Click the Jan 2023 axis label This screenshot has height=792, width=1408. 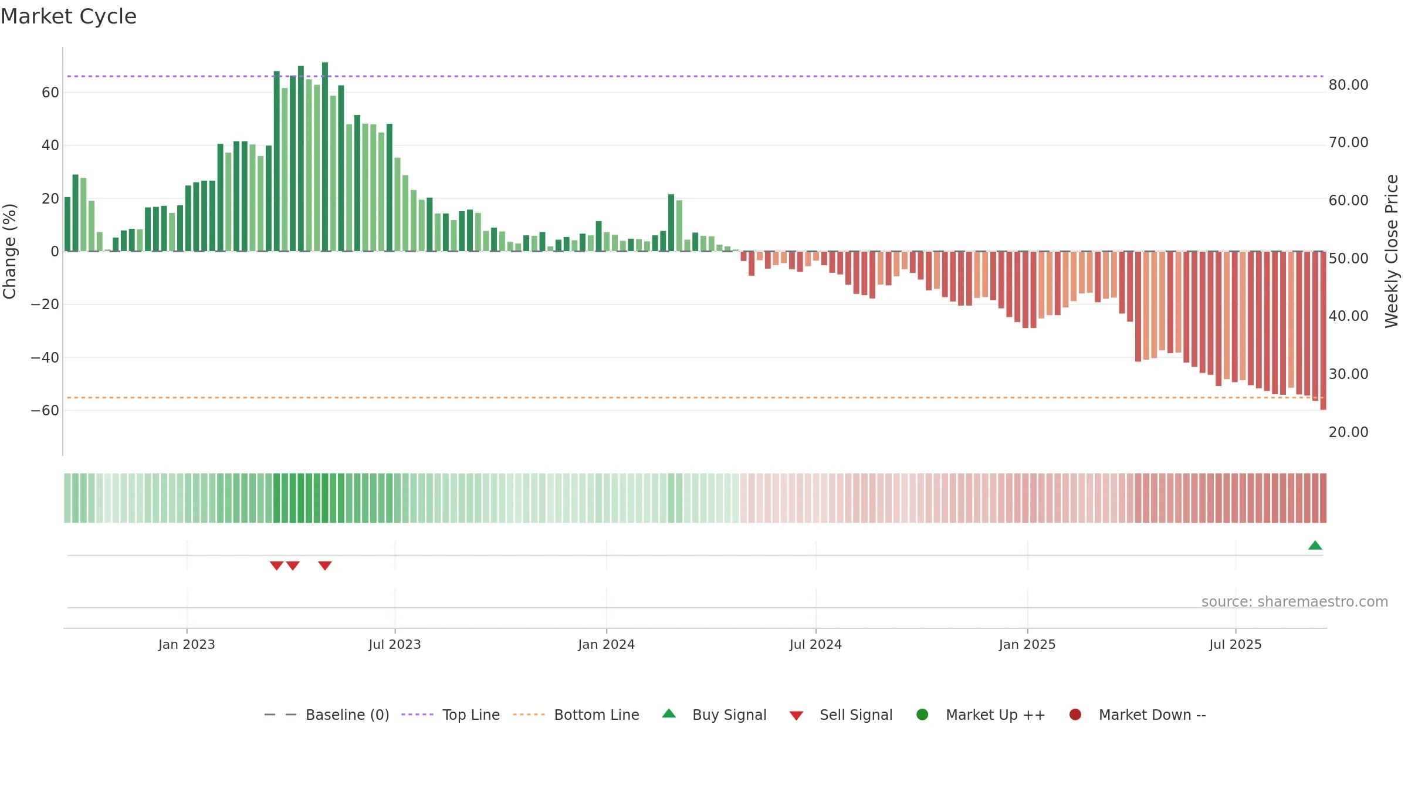[x=187, y=644]
